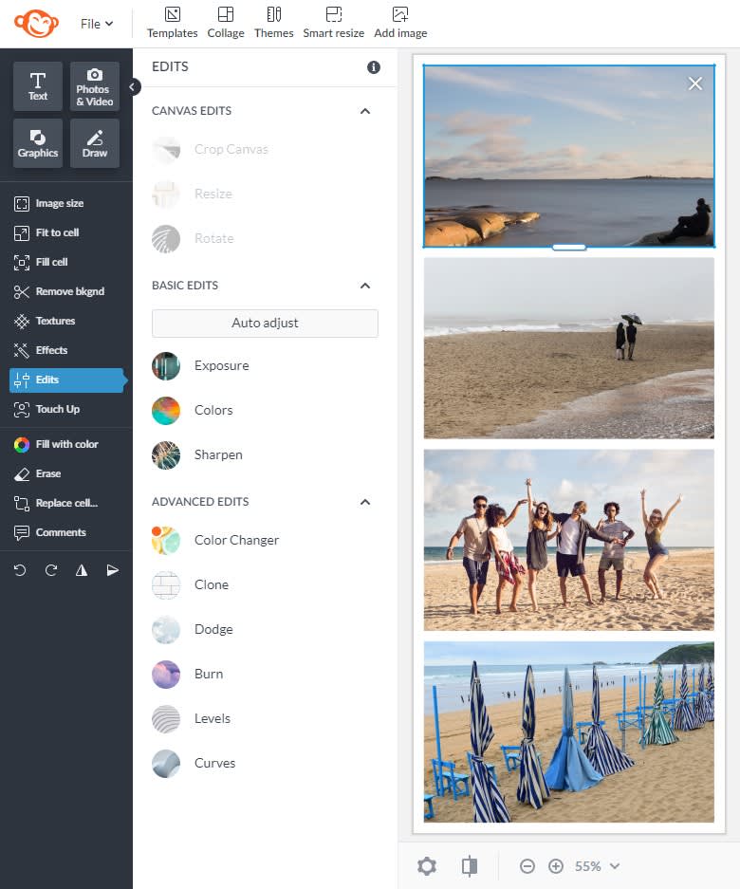The image size is (740, 889).
Task: Open the 55% zoom dropdown
Action: [597, 866]
